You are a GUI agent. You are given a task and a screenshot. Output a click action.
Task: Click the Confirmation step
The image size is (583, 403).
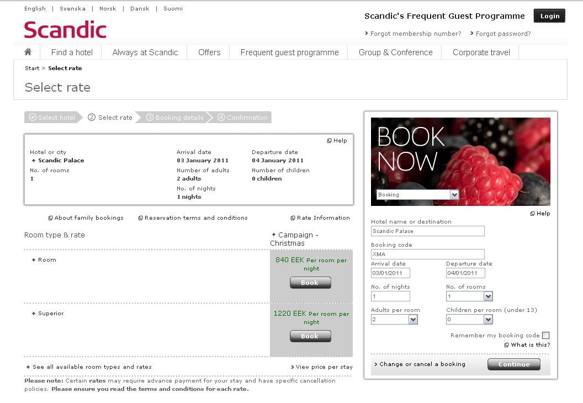(242, 118)
